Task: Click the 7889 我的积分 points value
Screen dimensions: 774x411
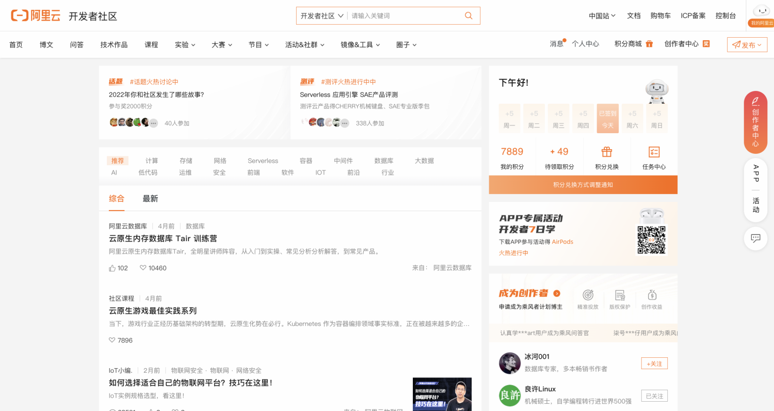Action: (x=512, y=151)
